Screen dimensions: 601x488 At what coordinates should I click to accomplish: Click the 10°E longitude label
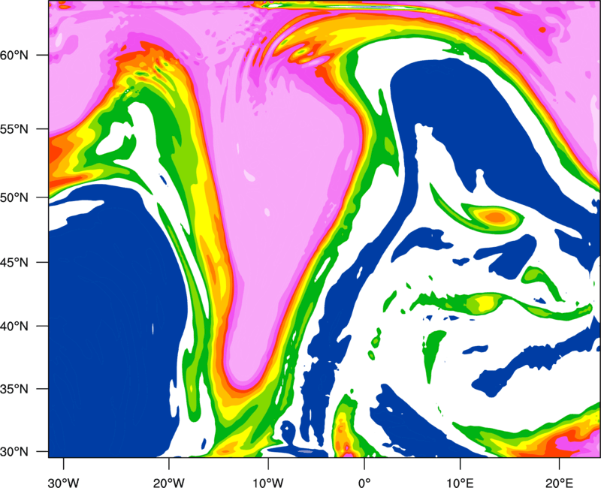pos(460,483)
